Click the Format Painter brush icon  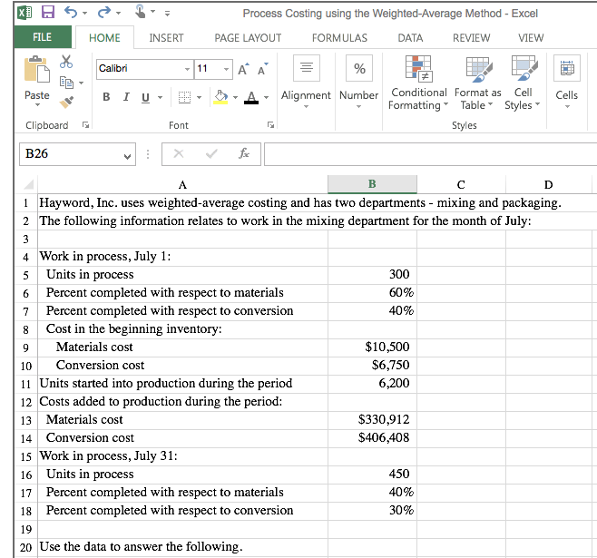66,102
